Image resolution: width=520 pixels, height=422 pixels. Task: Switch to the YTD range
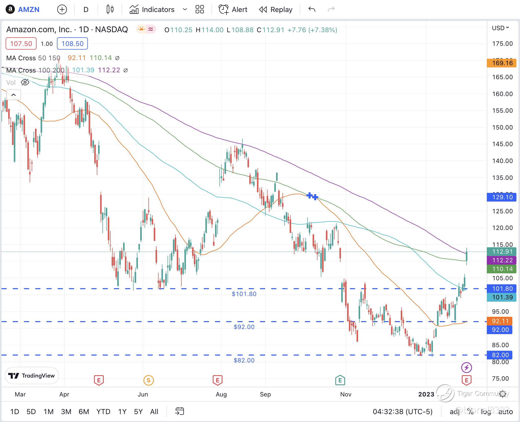click(103, 412)
